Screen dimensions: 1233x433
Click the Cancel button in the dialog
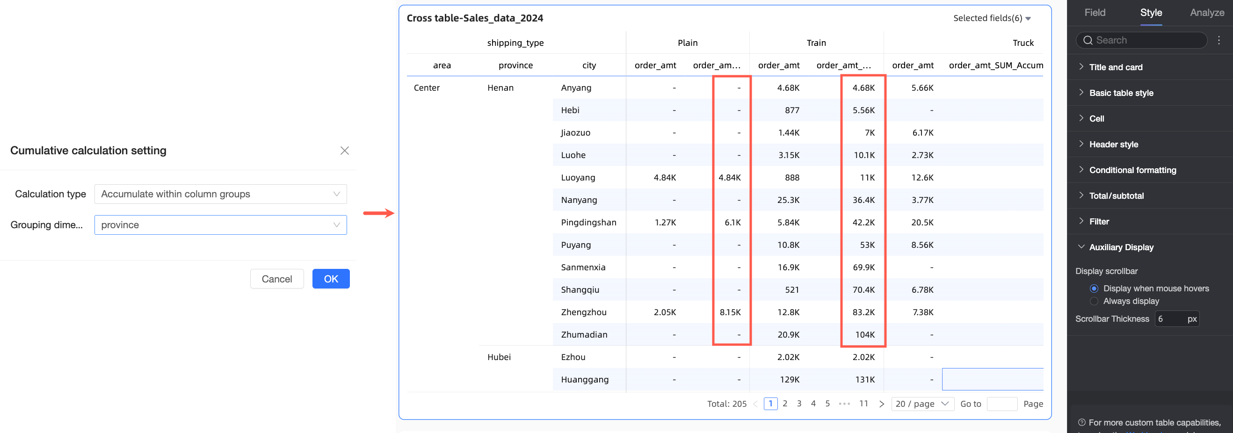click(276, 279)
